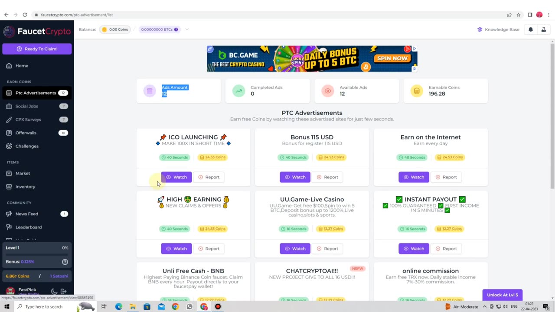Open Challenges in sidebar
This screenshot has width=555, height=312.
pyautogui.click(x=36, y=146)
